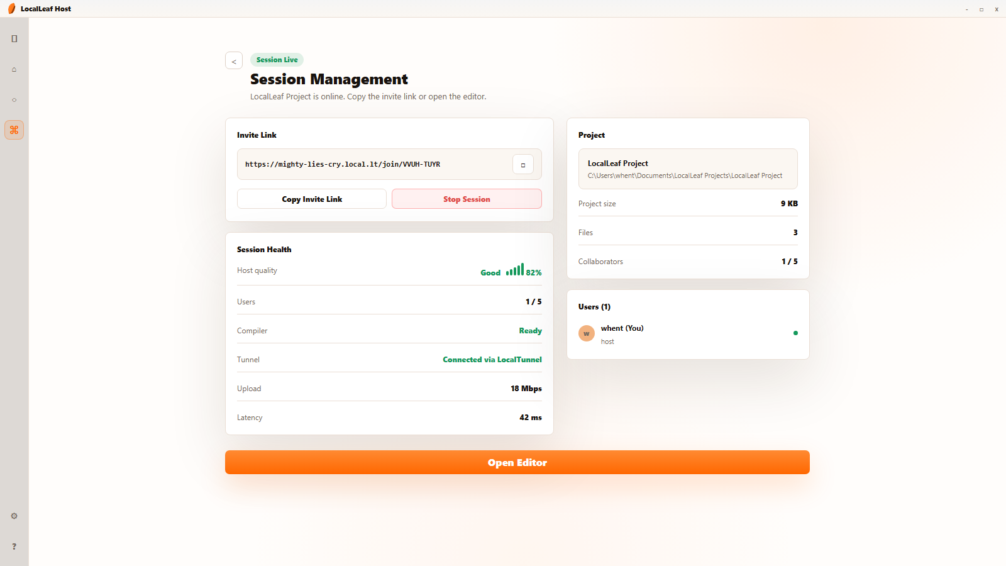Click the 'Latency' row label
This screenshot has height=566, width=1006.
point(250,418)
